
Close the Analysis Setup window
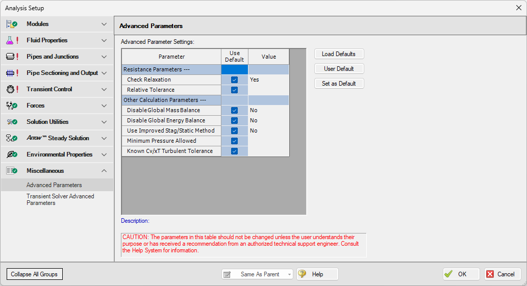click(519, 8)
